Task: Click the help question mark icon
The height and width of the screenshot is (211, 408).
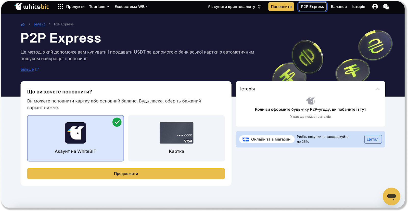Action: (x=260, y=7)
